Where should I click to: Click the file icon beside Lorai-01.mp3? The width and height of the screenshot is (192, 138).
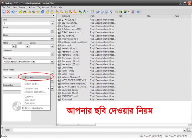(x=59, y=68)
